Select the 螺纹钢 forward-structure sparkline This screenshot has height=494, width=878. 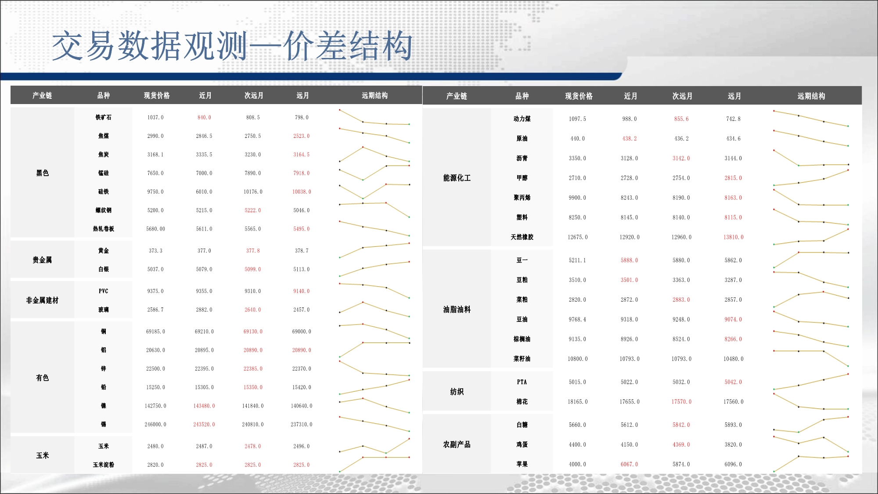click(x=374, y=210)
